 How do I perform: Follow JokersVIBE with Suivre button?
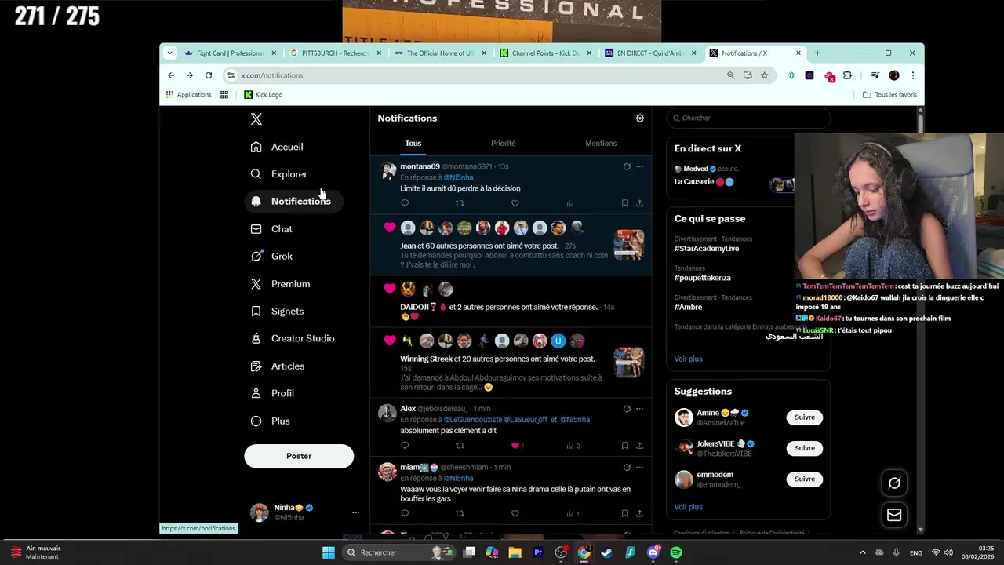(805, 448)
